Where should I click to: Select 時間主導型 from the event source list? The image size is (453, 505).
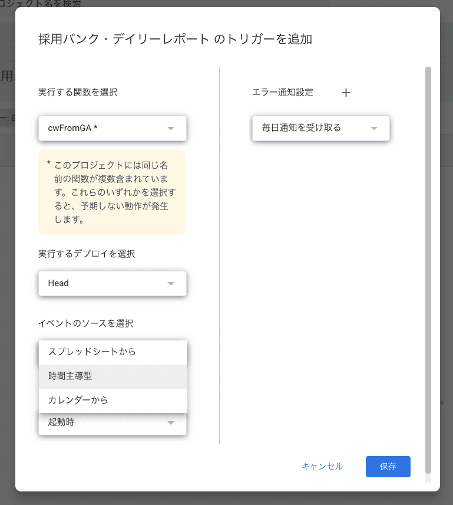(112, 376)
